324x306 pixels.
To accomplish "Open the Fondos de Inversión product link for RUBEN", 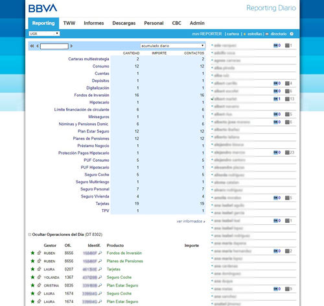I will [124, 253].
